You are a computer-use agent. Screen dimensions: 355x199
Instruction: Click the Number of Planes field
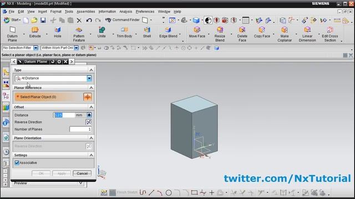pyautogui.click(x=80, y=129)
